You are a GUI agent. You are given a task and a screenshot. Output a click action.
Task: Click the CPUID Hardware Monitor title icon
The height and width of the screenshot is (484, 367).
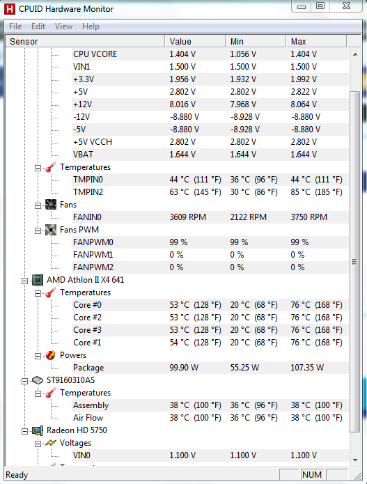(10, 9)
